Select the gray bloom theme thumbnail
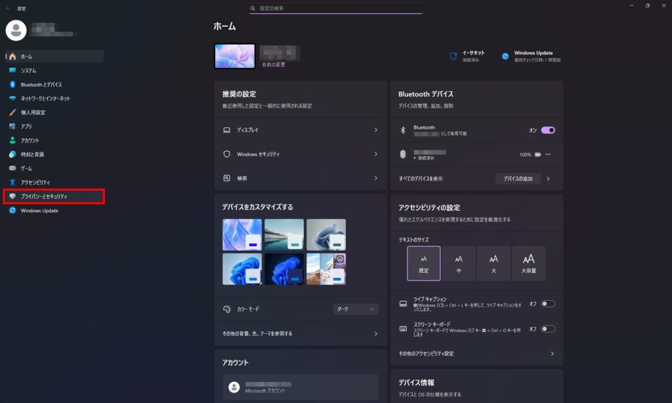672x403 pixels. 326,235
